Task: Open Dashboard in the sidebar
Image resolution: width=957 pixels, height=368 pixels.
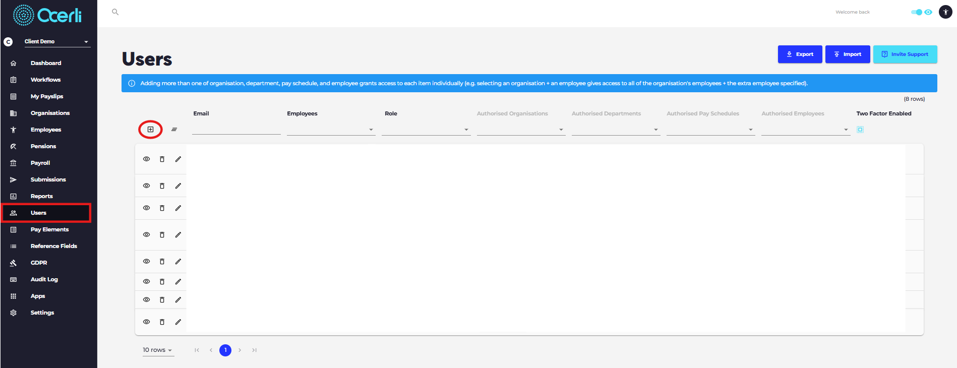Action: [x=46, y=63]
